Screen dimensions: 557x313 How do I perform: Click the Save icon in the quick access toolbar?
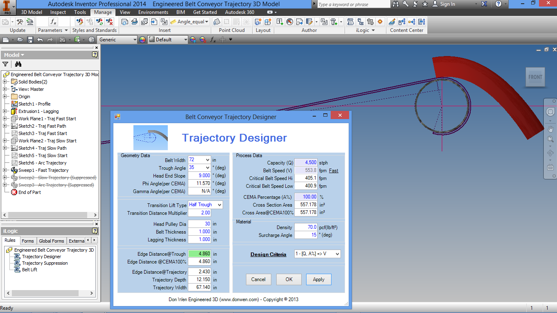click(x=30, y=40)
